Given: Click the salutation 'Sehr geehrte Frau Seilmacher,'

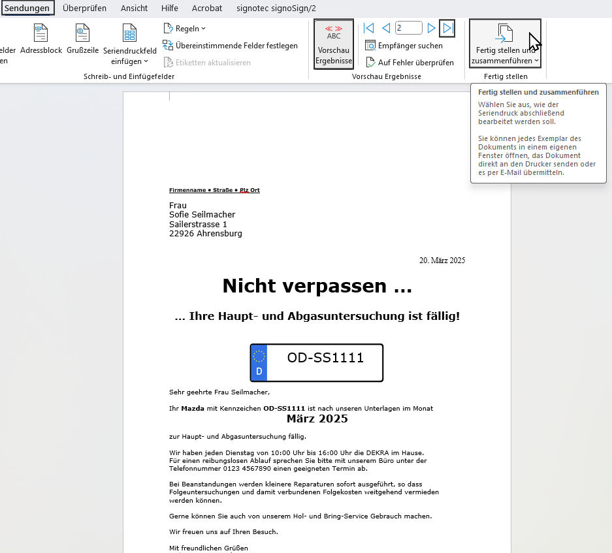Looking at the screenshot, I should [219, 392].
